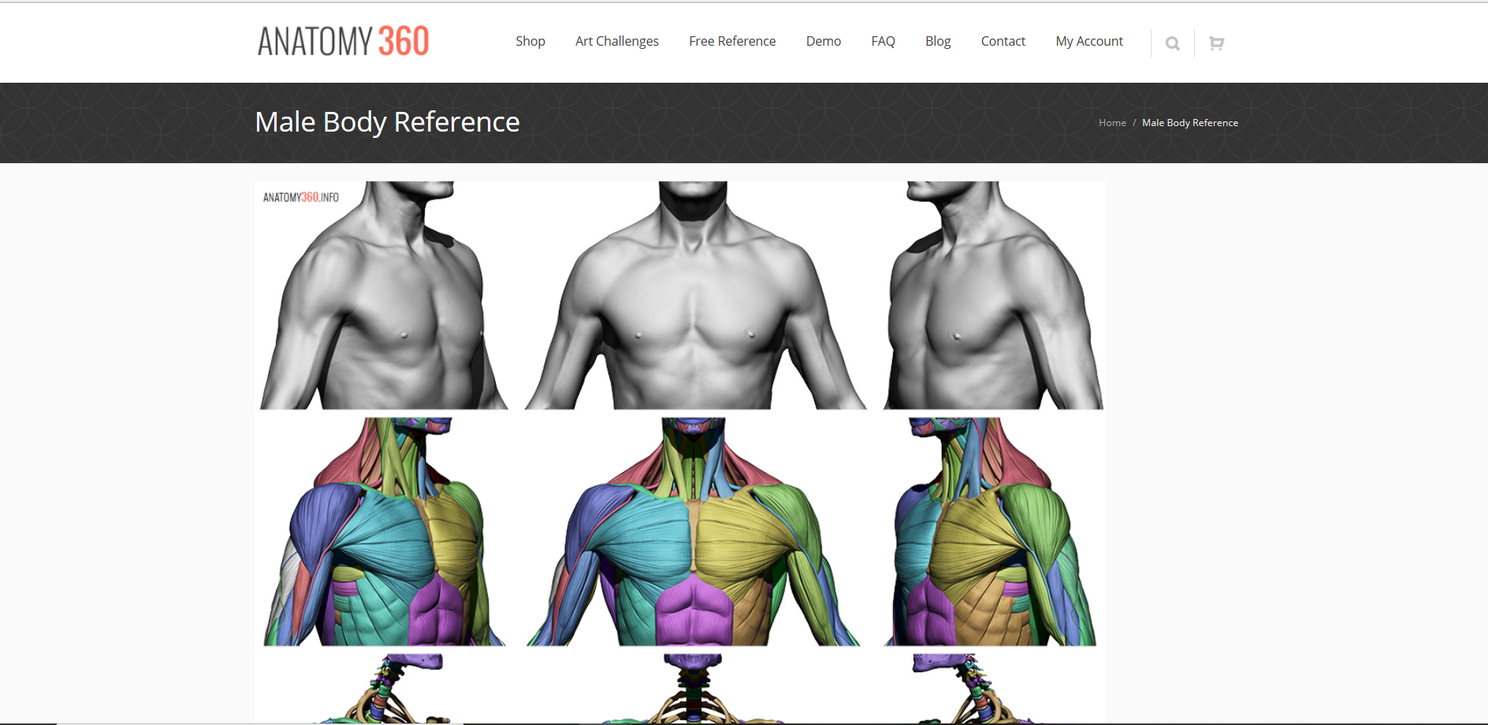1488x725 pixels.
Task: Open the Shop menu item
Action: coord(530,41)
